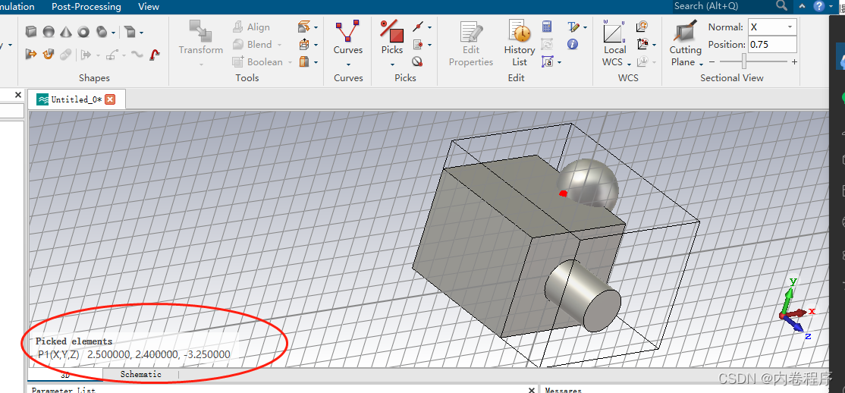The width and height of the screenshot is (845, 393).
Task: Click the calculator icon in Edit group
Action: (547, 27)
